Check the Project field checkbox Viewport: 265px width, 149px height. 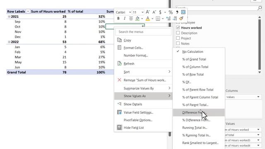pos(178,38)
